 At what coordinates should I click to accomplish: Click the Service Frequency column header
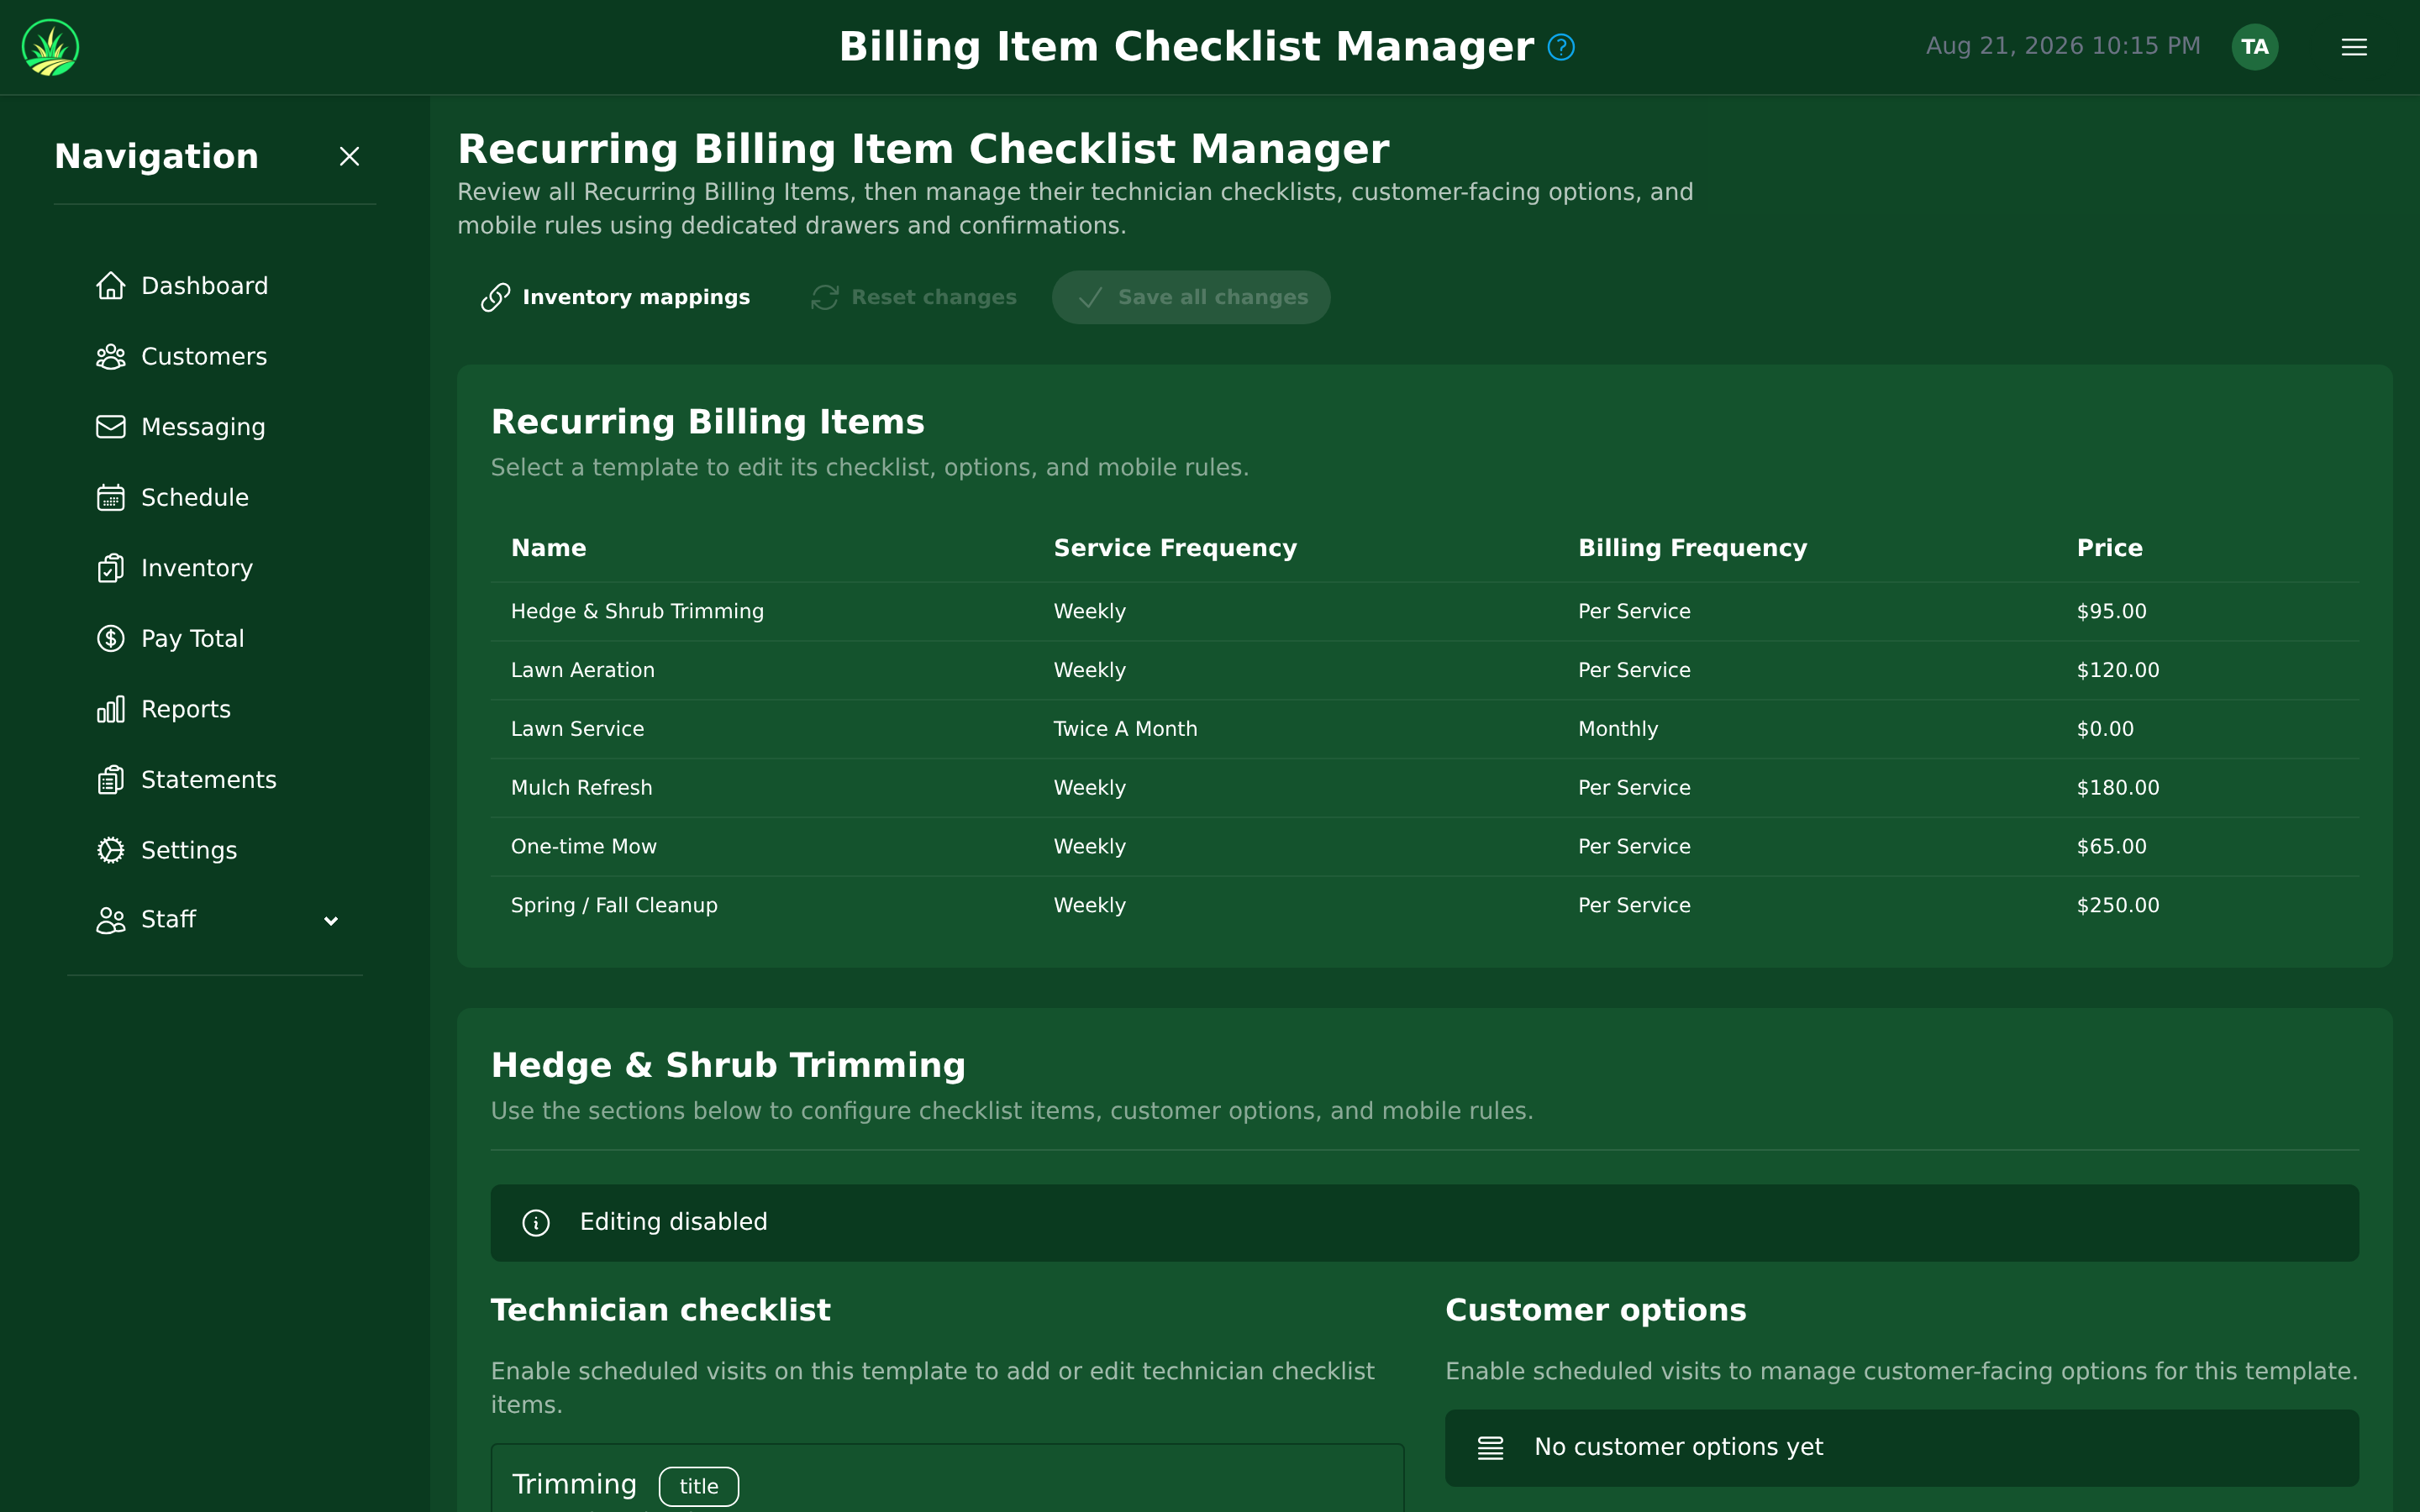tap(1175, 548)
